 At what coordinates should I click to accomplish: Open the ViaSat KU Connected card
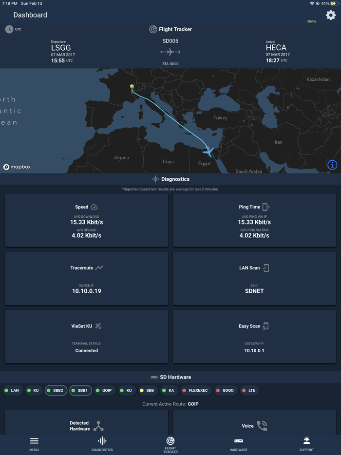coord(87,337)
